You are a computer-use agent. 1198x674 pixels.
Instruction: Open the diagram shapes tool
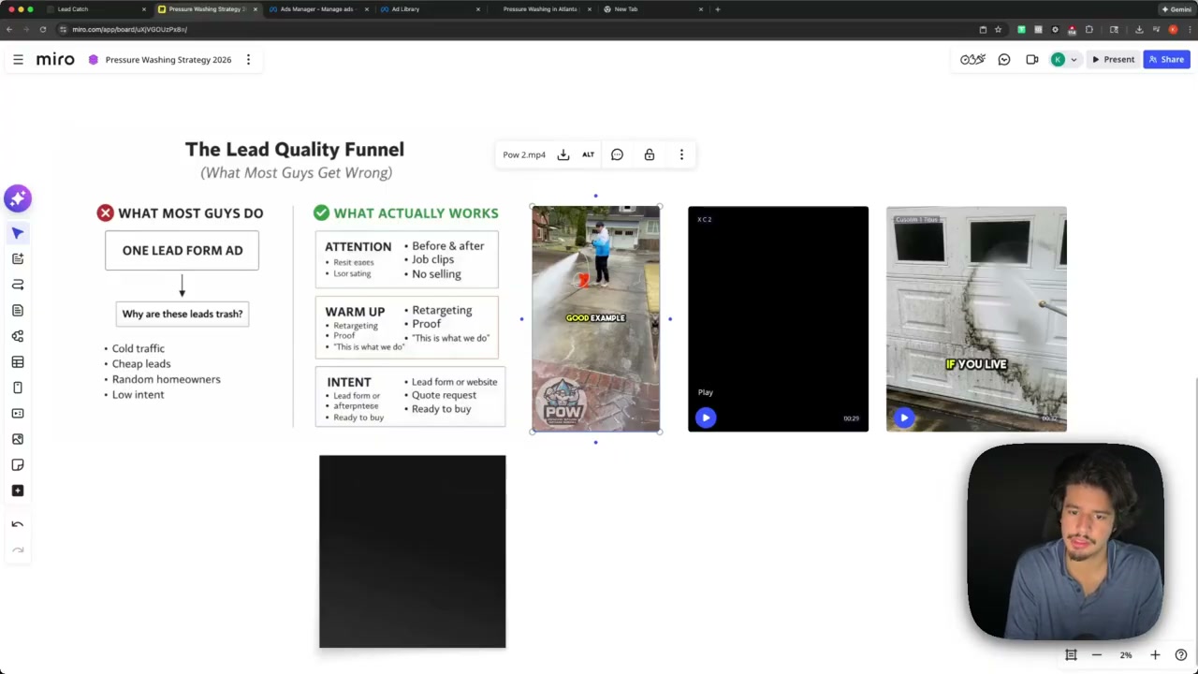(x=18, y=336)
